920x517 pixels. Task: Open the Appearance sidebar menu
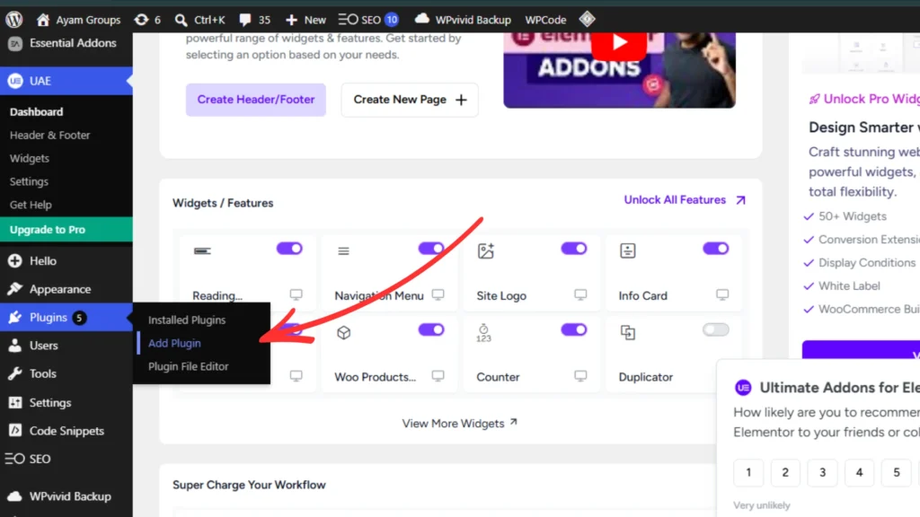point(66,289)
